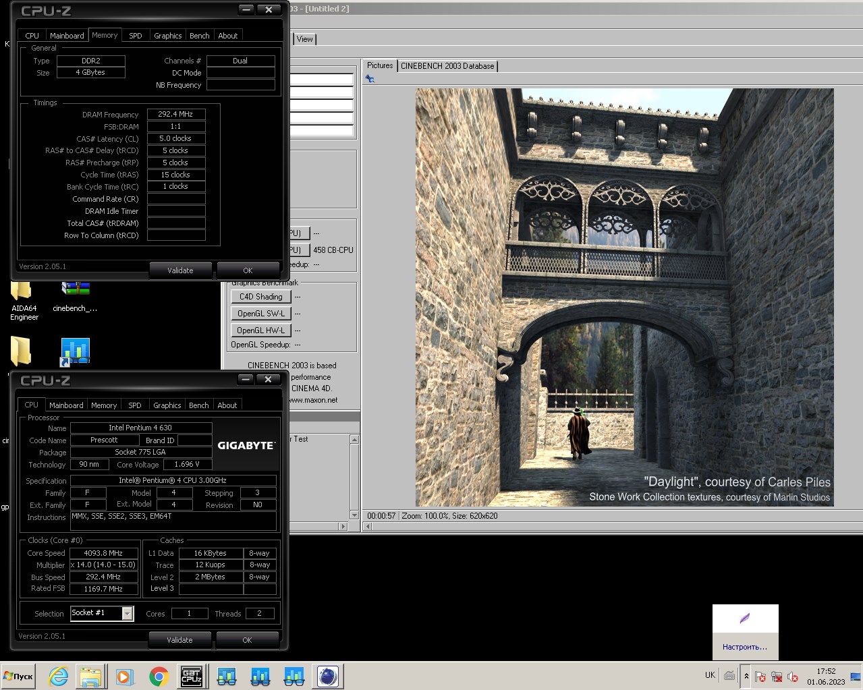This screenshot has width=863, height=690.
Task: Run the OpenGL HW-L benchmark
Action: 261,330
